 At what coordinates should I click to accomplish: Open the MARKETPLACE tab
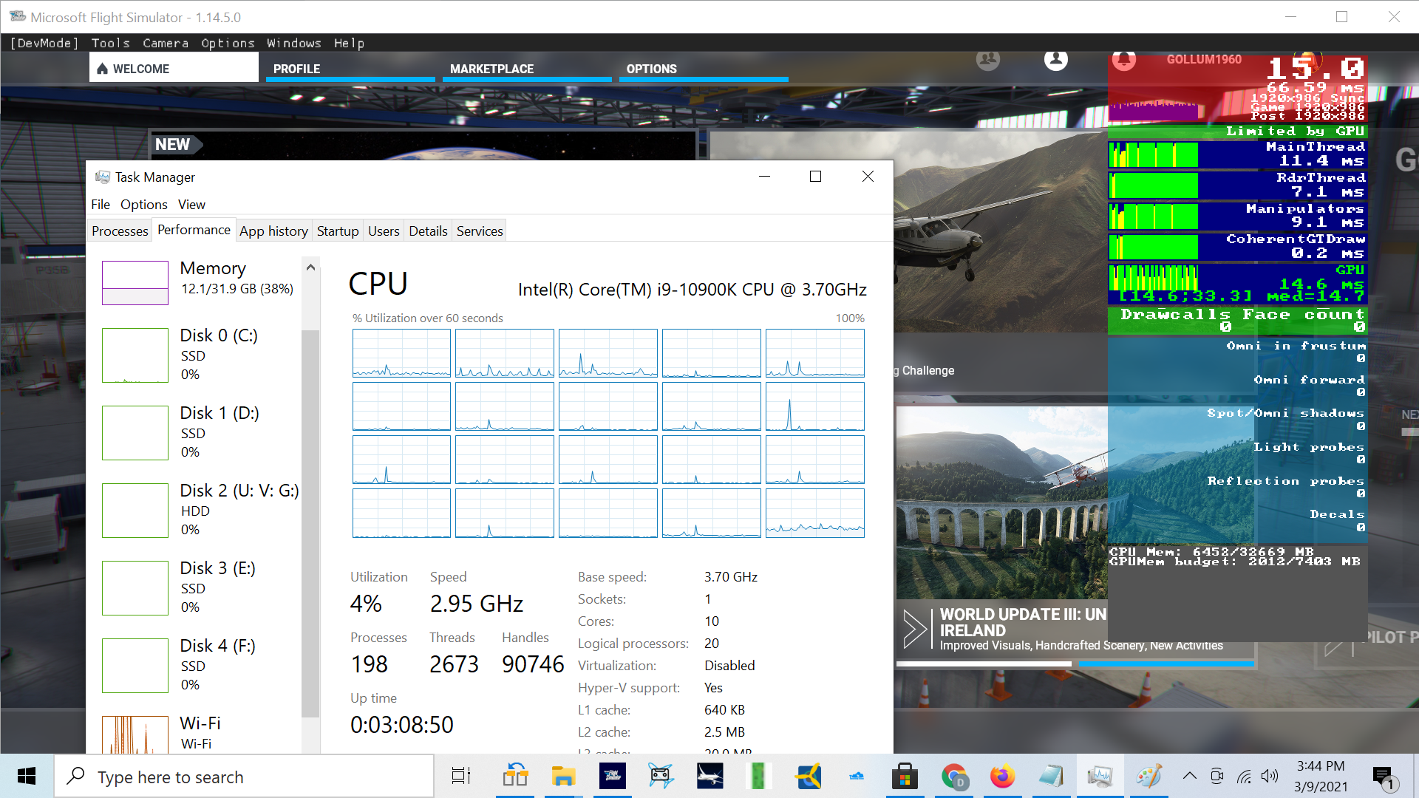click(x=527, y=69)
